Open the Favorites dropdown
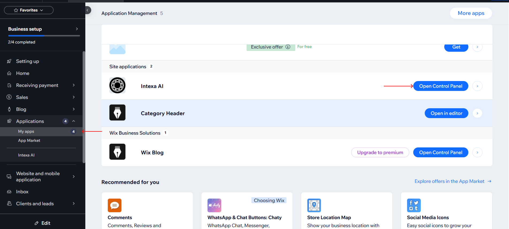The width and height of the screenshot is (509, 229). pyautogui.click(x=29, y=10)
